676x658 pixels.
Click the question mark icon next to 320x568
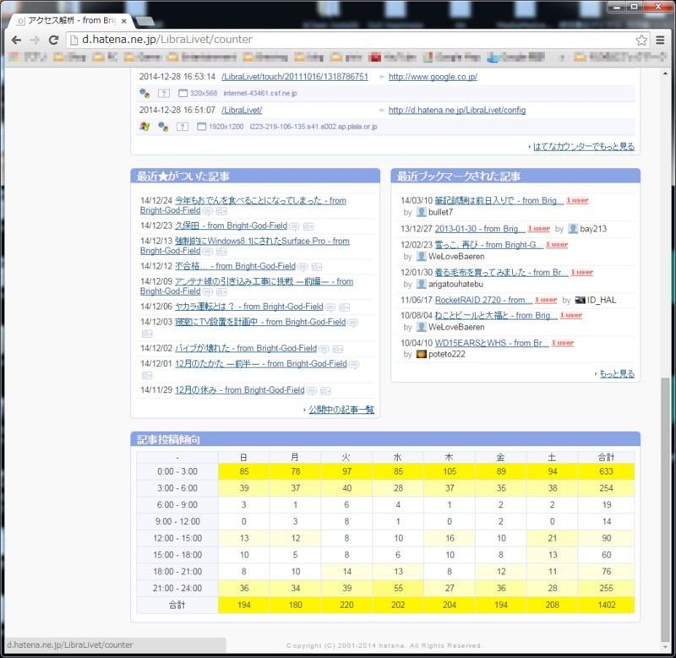pyautogui.click(x=164, y=93)
